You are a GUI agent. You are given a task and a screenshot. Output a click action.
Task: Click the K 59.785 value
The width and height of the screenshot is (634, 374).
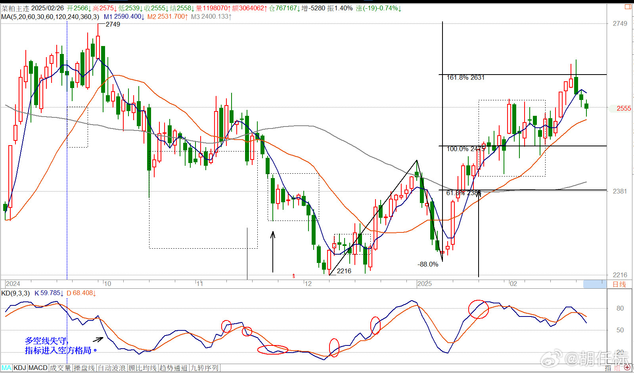pyautogui.click(x=49, y=293)
